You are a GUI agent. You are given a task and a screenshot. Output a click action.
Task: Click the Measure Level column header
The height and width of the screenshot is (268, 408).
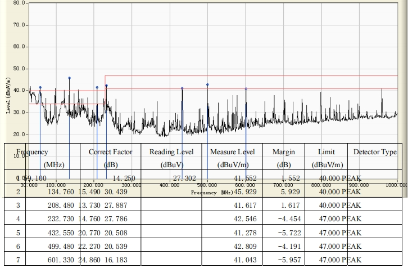point(232,158)
